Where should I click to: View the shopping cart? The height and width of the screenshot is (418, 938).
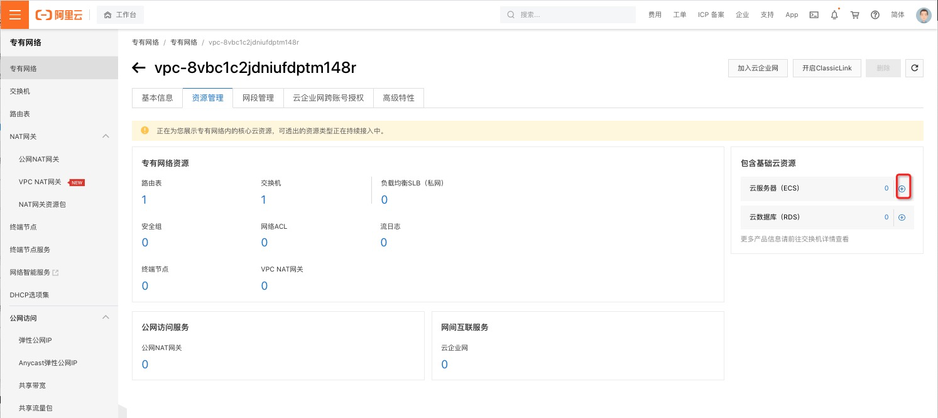[x=854, y=14]
